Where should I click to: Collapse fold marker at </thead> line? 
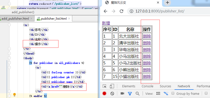point(9,53)
